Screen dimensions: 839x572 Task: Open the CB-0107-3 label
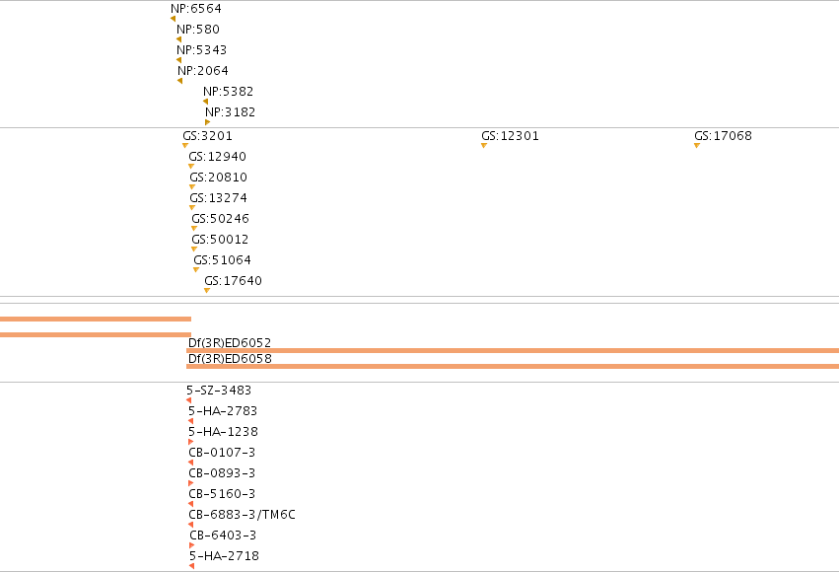pyautogui.click(x=222, y=452)
